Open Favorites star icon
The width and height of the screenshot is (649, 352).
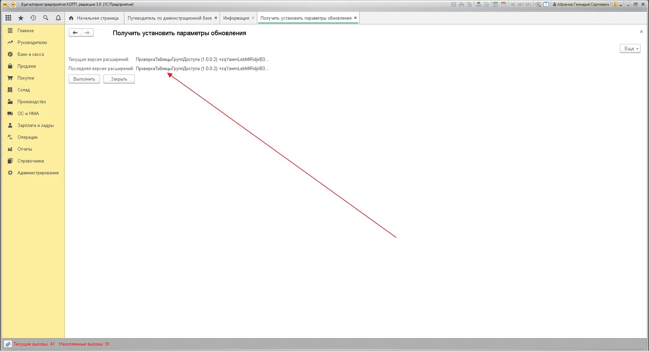tap(21, 18)
